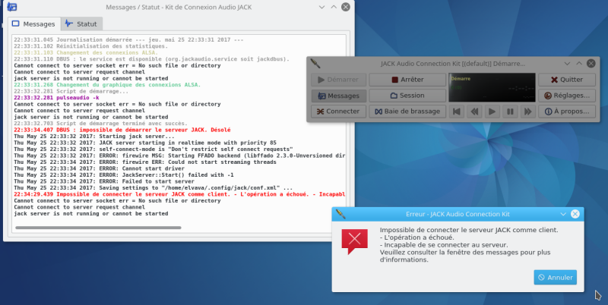The width and height of the screenshot is (608, 305).
Task: Open Réglages settings
Action: point(567,95)
